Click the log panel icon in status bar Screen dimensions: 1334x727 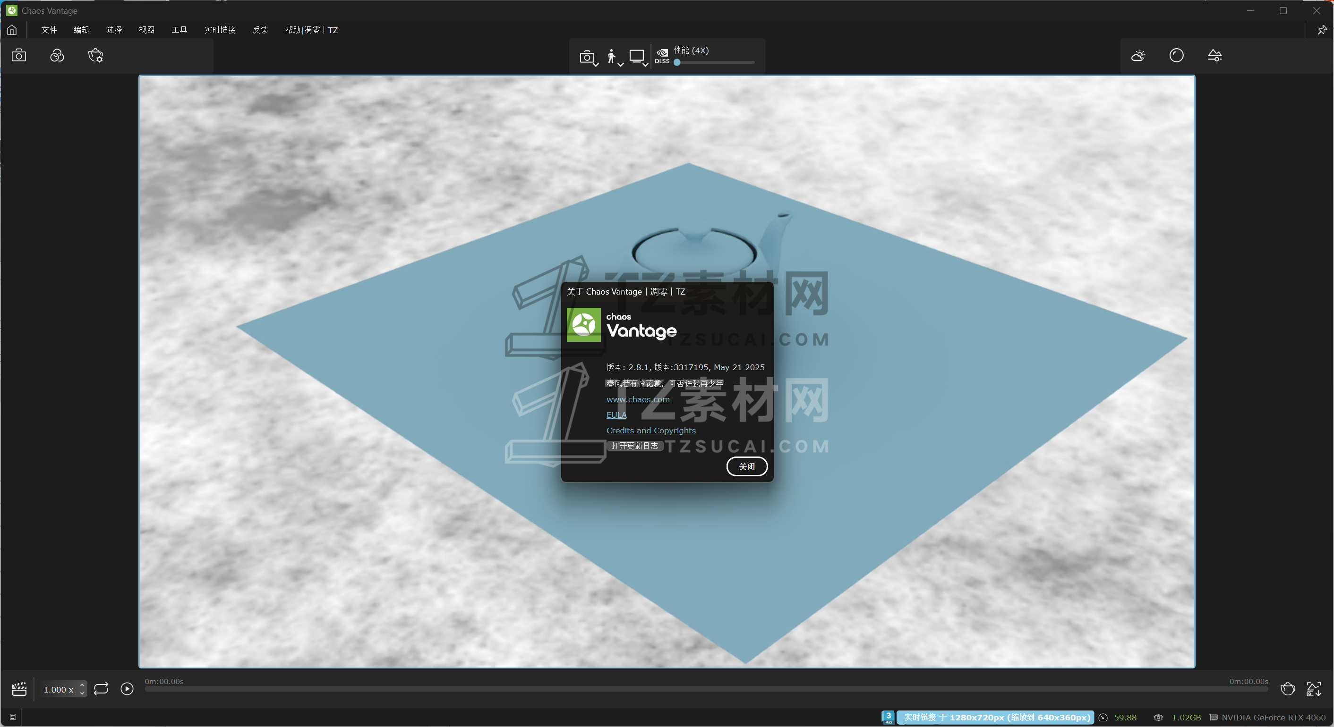[13, 717]
